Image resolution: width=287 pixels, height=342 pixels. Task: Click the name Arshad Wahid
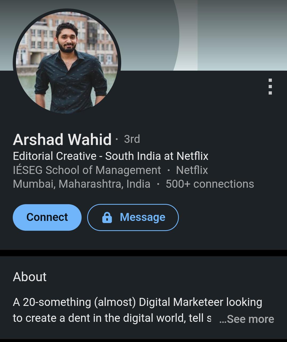[62, 139]
